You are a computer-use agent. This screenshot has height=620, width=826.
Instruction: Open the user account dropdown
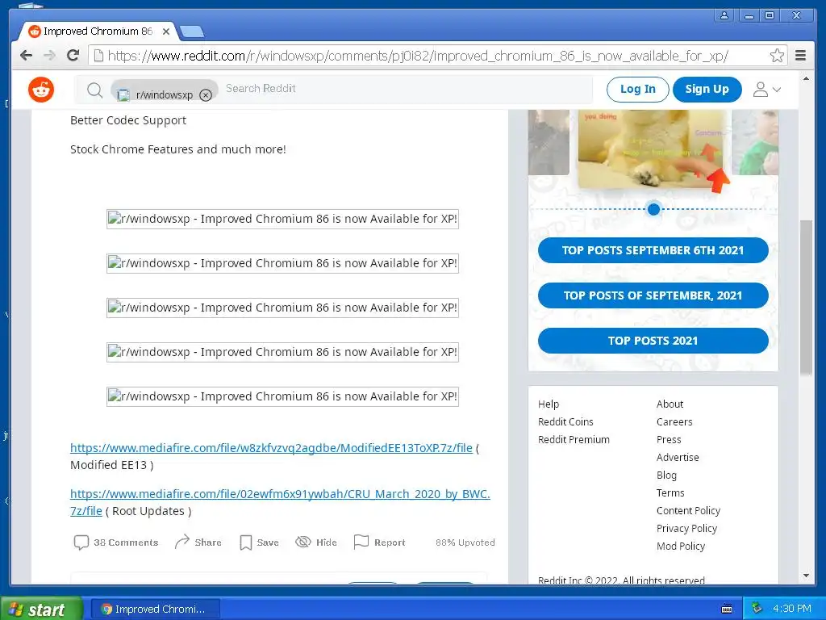[x=766, y=90]
